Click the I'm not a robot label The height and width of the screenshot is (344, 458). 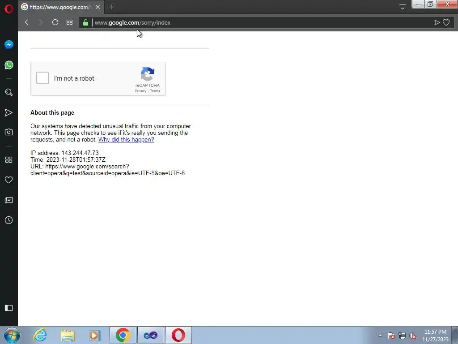[x=74, y=78]
